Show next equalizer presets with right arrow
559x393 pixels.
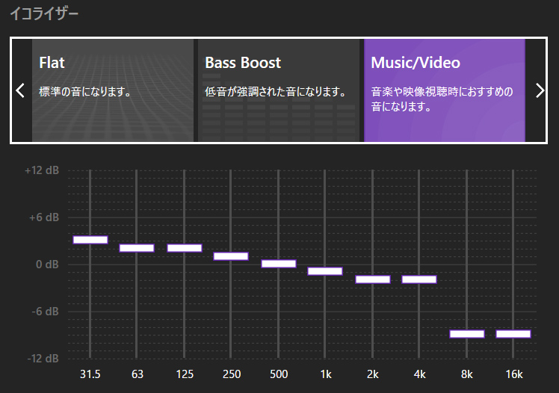click(x=540, y=90)
